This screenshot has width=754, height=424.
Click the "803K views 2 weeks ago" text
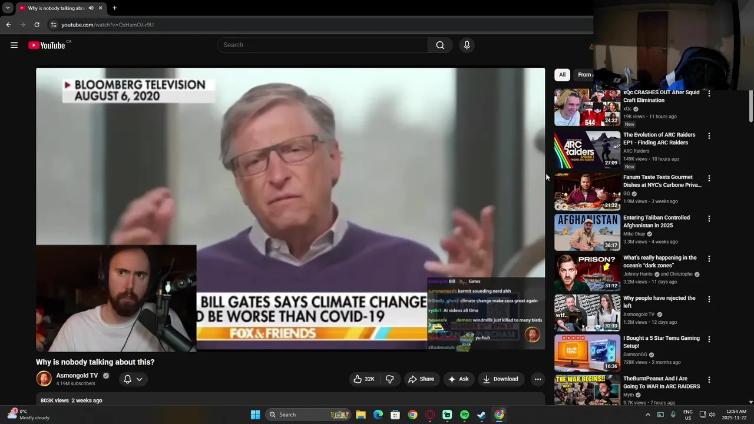pyautogui.click(x=71, y=400)
